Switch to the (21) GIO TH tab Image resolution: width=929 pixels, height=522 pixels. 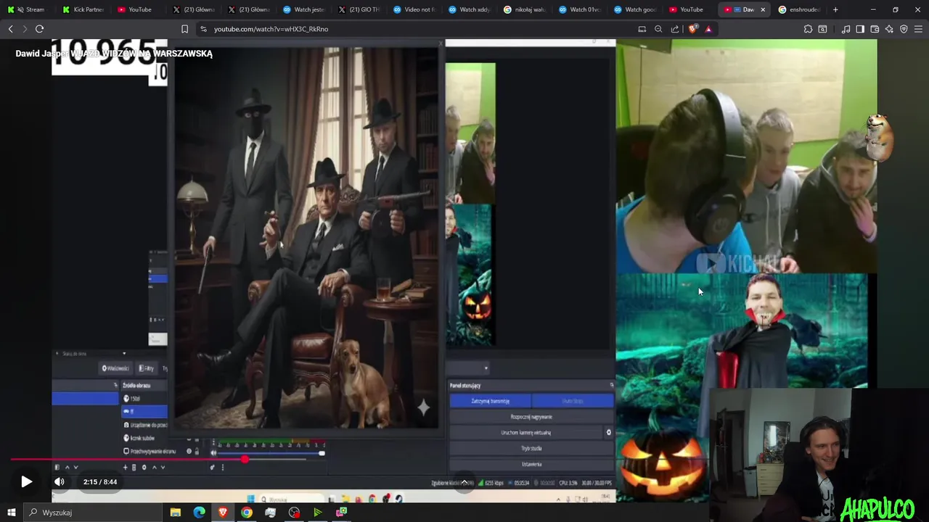coord(359,9)
